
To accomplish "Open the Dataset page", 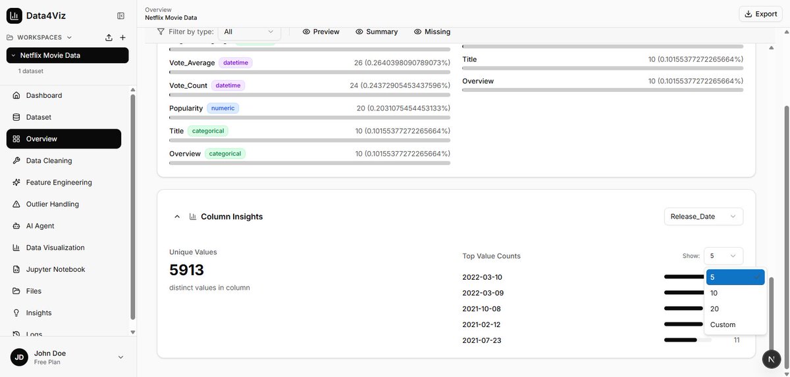I will coord(64,117).
